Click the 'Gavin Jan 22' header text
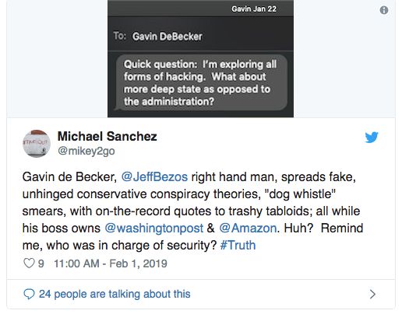This screenshot has height=314, width=416. pos(254,9)
